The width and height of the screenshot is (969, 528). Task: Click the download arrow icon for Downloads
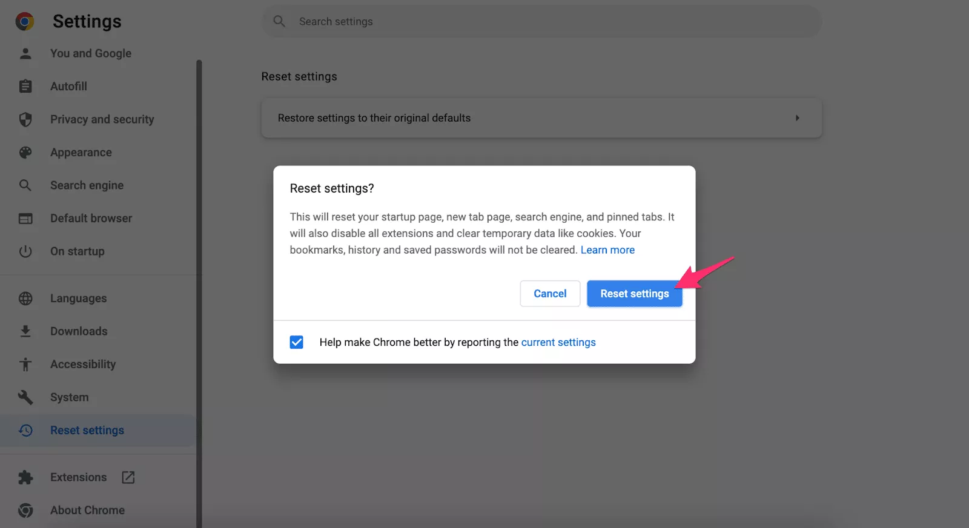25,331
